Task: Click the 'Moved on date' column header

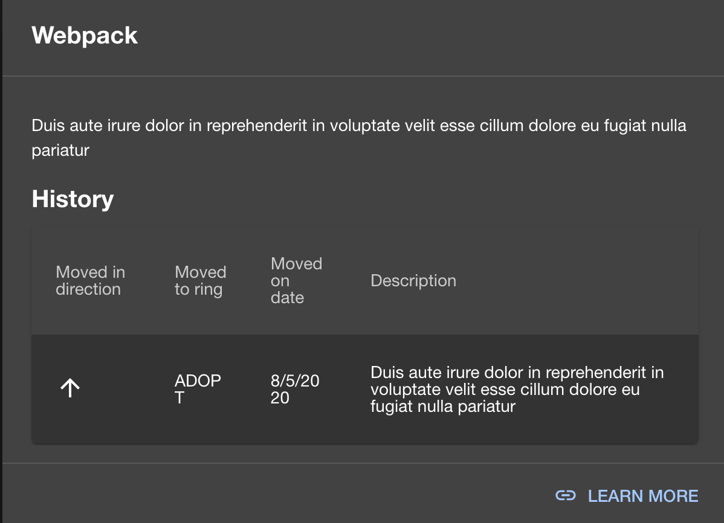Action: (x=297, y=281)
